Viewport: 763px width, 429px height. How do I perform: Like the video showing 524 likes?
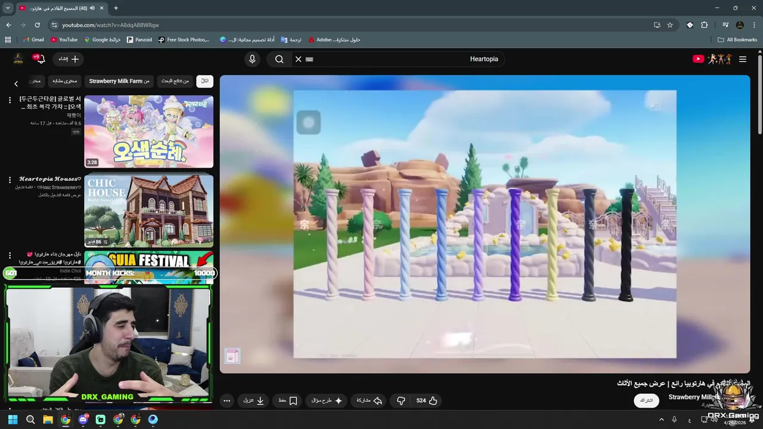tap(427, 401)
